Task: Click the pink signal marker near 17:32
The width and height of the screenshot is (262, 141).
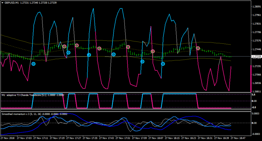Action: tap(77, 45)
